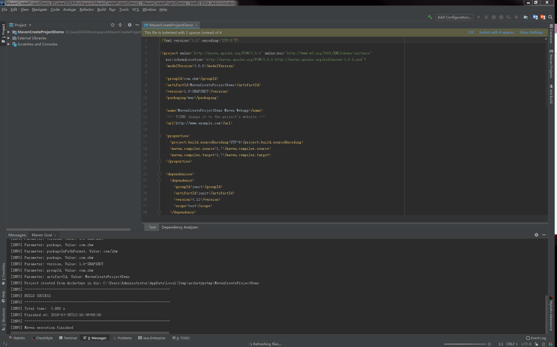Click the Add Configuration field
Viewport: 557px width, 347px height.
[454, 17]
